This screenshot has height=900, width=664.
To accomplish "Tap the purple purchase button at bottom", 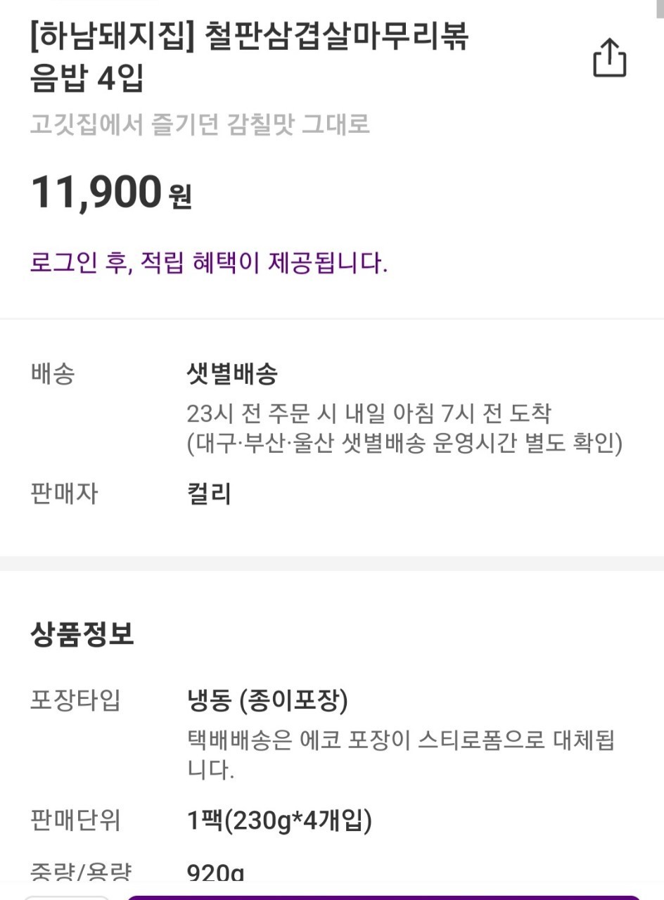I will click(x=383, y=897).
